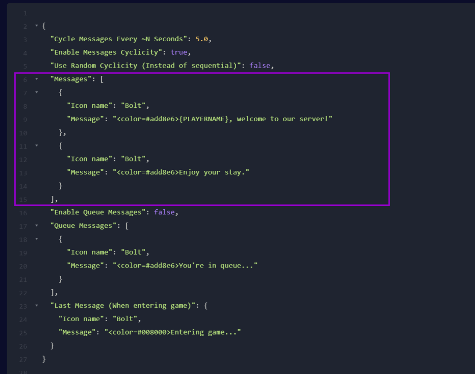This screenshot has width=475, height=374.
Task: Click the closing bracket on line 15
Action: (x=52, y=199)
